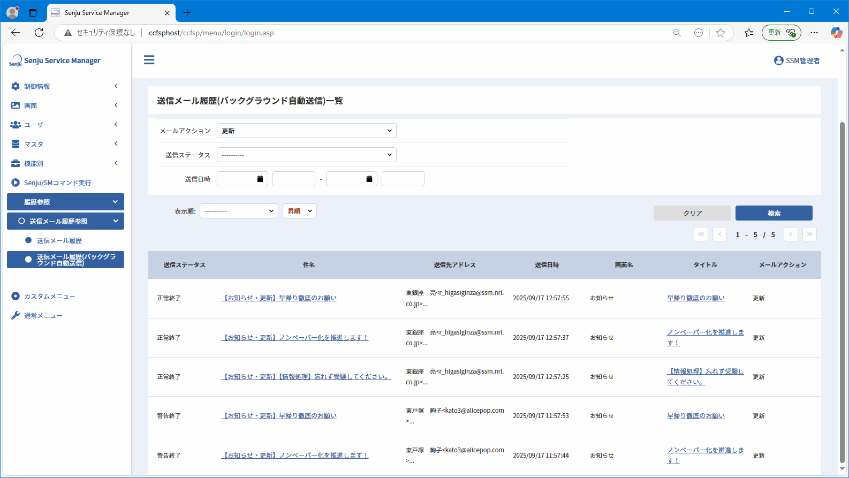This screenshot has height=478, width=849.
Task: Click the start time input field
Action: coord(294,179)
